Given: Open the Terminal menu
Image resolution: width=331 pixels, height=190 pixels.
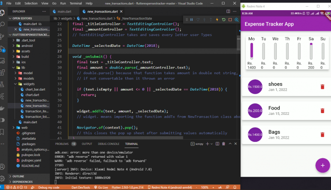Looking at the screenshot, I should click(x=75, y=4).
